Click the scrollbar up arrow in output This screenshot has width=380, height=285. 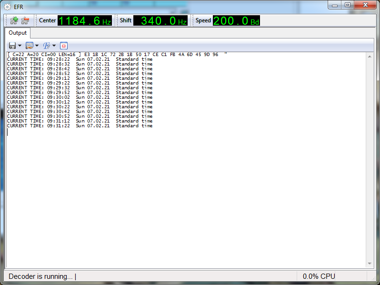pos(370,57)
